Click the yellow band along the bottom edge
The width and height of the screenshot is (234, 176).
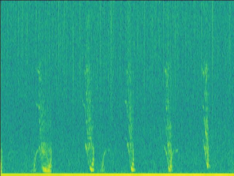[117, 174]
